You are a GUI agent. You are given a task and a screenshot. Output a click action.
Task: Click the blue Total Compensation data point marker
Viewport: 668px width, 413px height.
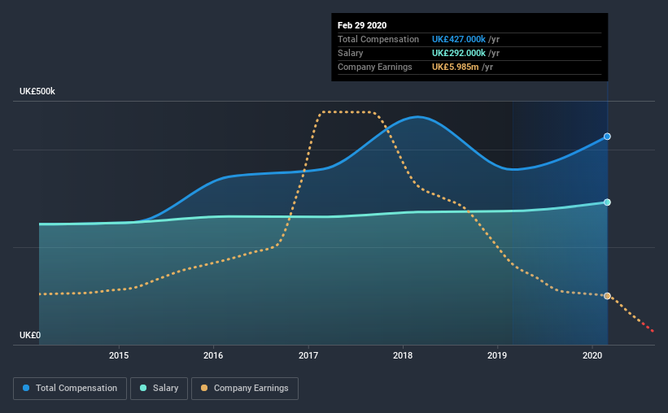[607, 137]
